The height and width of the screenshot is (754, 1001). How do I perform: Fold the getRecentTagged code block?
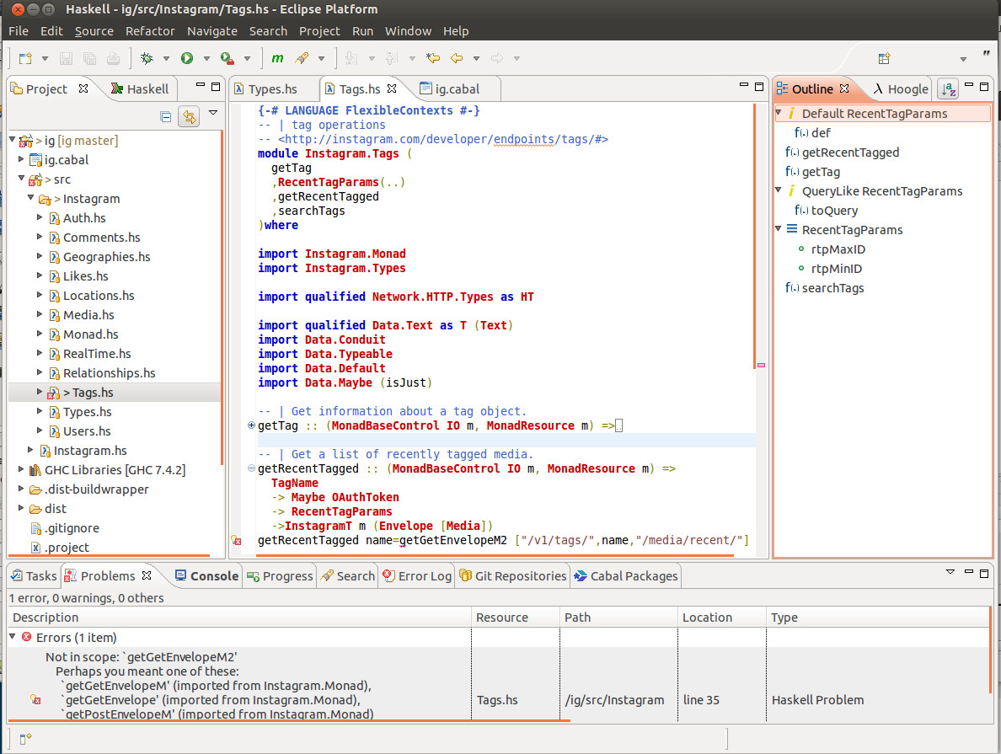point(251,468)
